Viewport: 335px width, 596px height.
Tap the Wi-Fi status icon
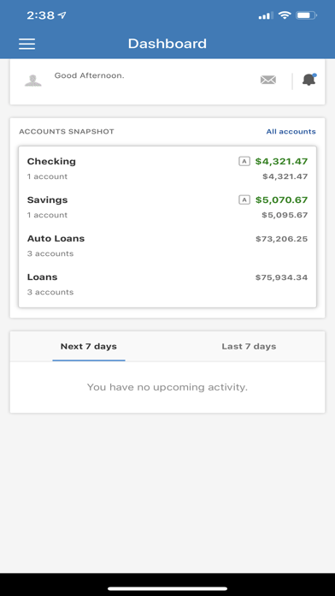285,15
